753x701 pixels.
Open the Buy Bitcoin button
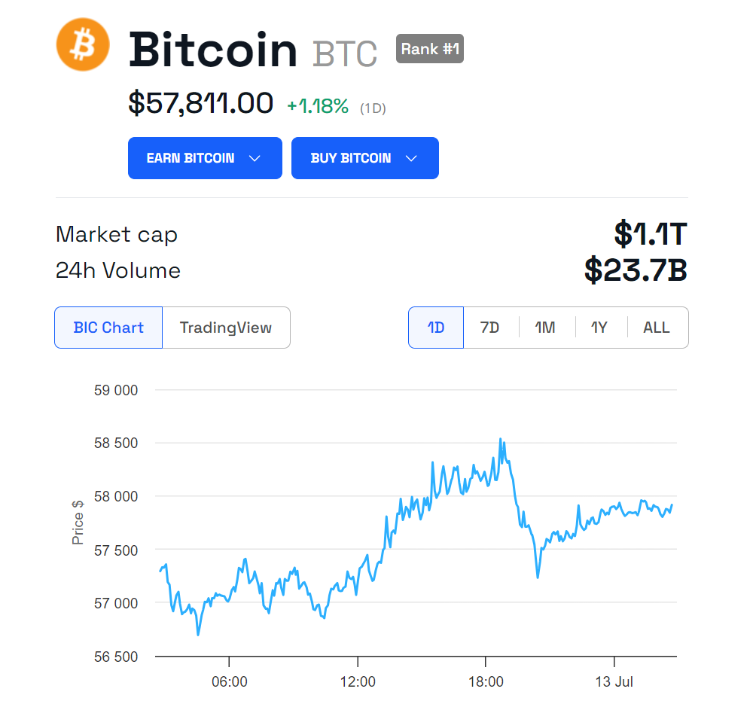click(x=365, y=158)
